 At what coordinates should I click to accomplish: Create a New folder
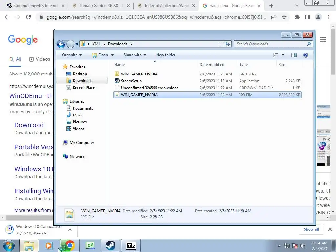click(166, 55)
